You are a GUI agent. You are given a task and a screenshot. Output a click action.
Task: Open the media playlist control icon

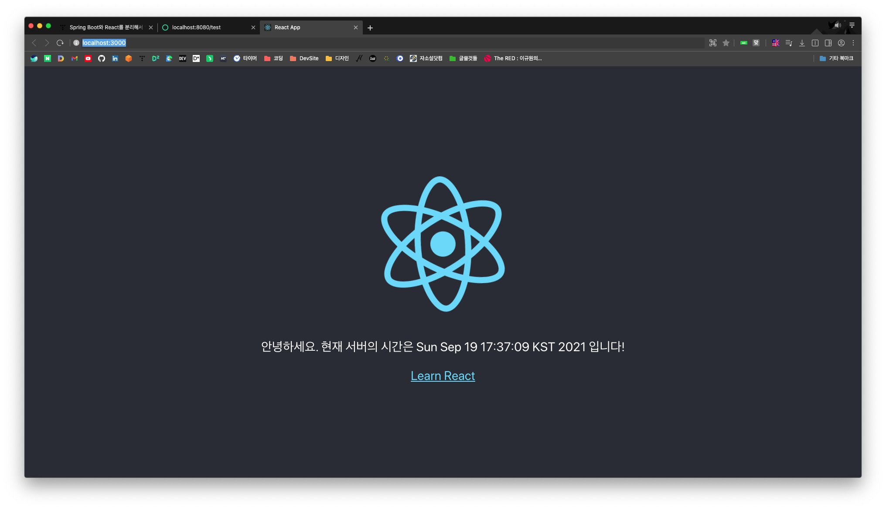tap(789, 43)
